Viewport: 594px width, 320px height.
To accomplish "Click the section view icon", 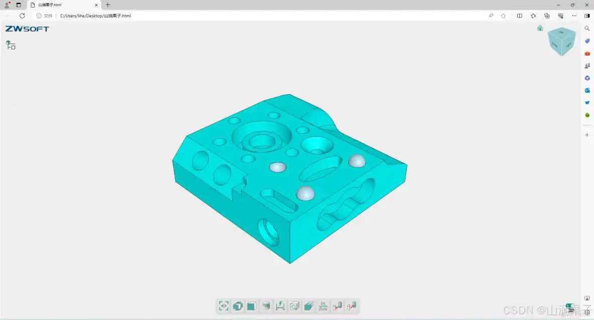I will [x=266, y=306].
